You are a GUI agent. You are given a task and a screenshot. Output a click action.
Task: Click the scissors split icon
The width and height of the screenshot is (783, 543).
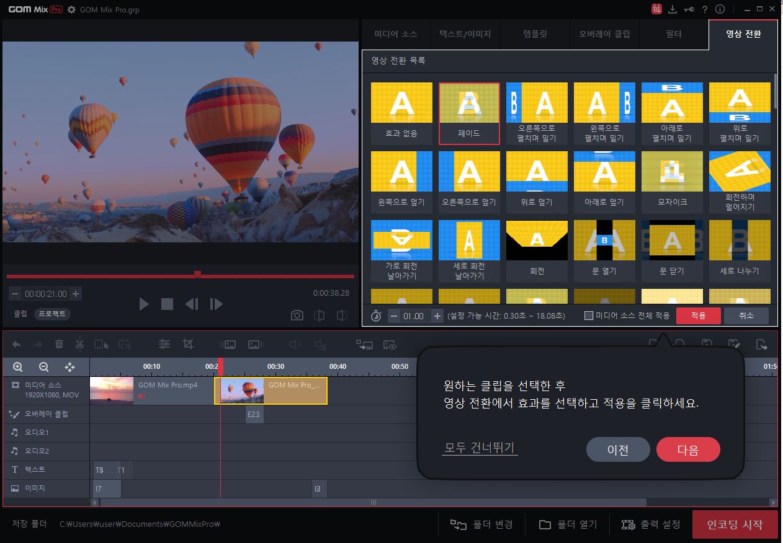pos(79,344)
